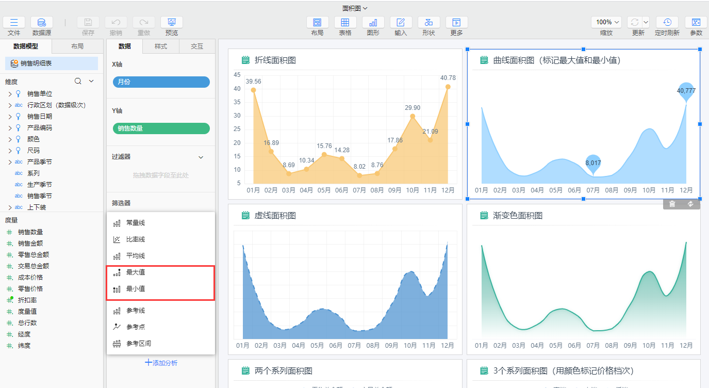Open the 更多 more components menu
This screenshot has height=388, width=709.
coord(457,22)
